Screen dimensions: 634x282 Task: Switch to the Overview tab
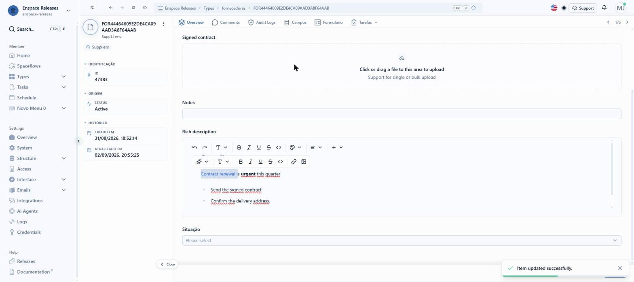tap(191, 22)
